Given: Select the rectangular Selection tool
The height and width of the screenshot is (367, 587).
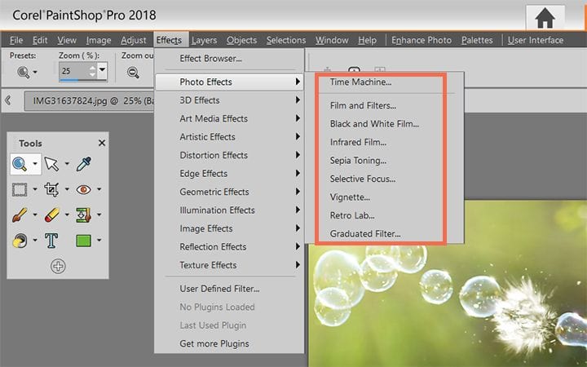Looking at the screenshot, I should (20, 189).
